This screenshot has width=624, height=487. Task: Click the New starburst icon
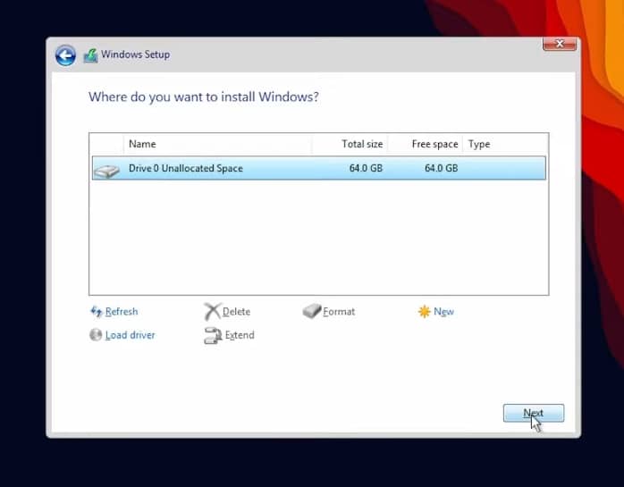[425, 311]
